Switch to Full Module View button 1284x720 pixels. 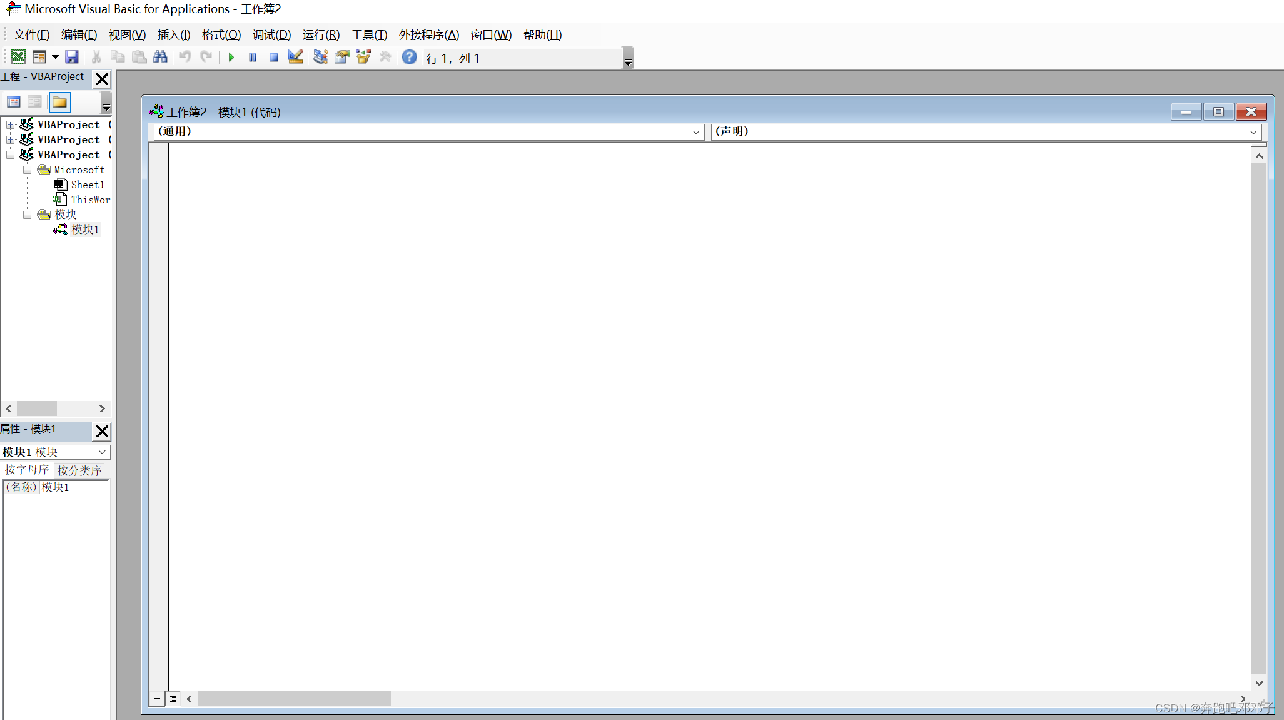pyautogui.click(x=173, y=698)
